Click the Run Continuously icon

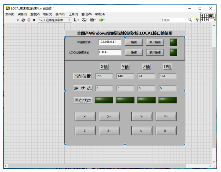point(23,20)
